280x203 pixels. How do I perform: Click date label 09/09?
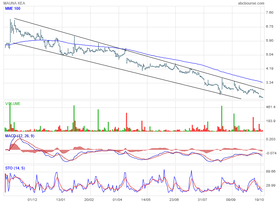[x=231, y=199]
